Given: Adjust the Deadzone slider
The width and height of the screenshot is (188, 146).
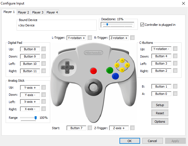Looking at the screenshot, I should tap(107, 24).
